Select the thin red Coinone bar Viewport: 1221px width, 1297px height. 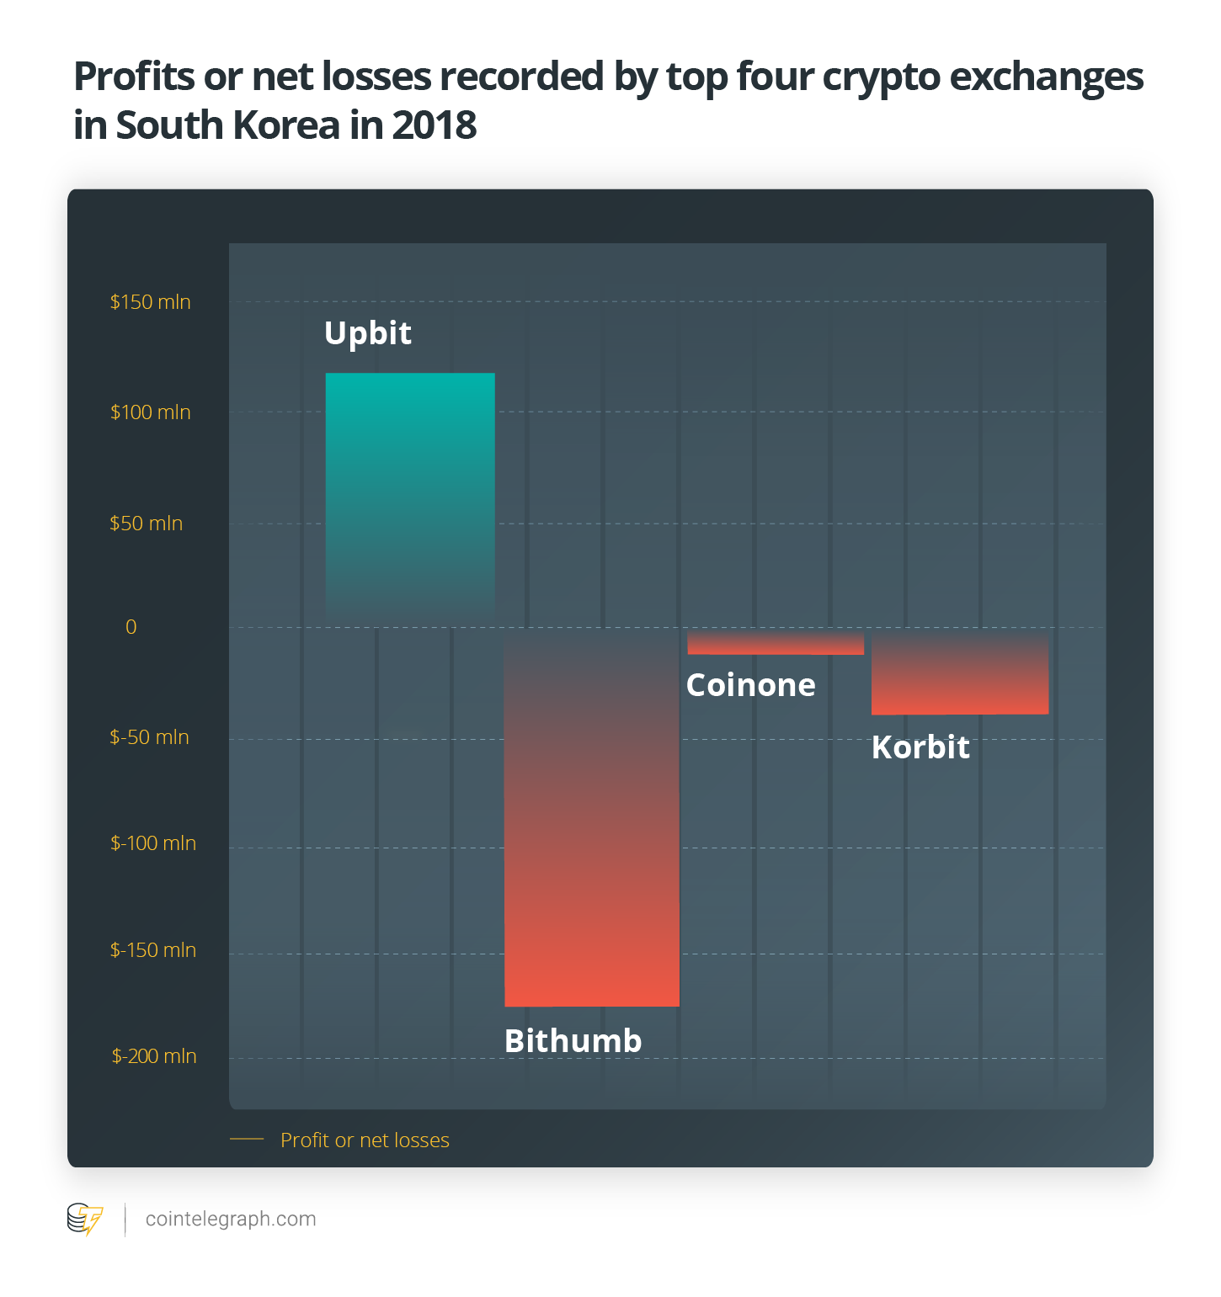click(x=776, y=643)
